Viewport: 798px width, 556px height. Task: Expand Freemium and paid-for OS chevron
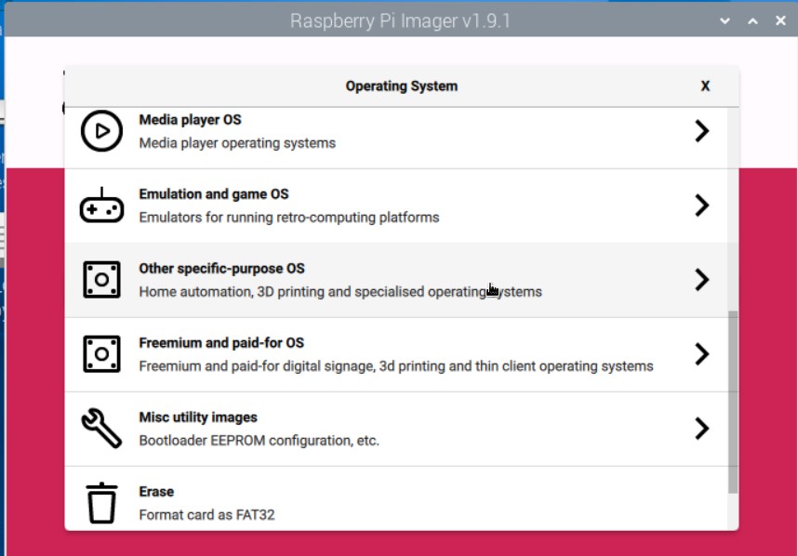coord(702,354)
